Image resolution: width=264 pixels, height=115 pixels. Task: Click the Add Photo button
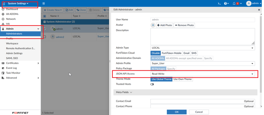(x=165, y=25)
